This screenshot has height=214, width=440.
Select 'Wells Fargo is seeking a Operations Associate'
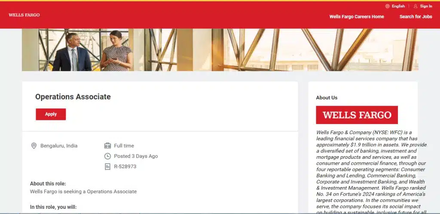83,192
